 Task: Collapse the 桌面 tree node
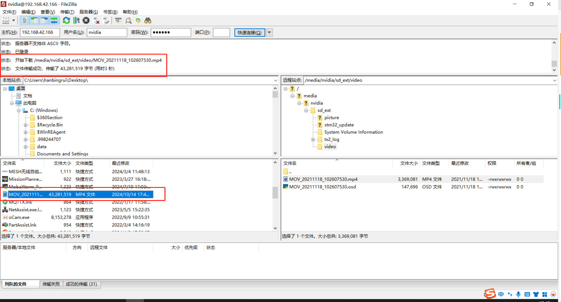pyautogui.click(x=5, y=89)
